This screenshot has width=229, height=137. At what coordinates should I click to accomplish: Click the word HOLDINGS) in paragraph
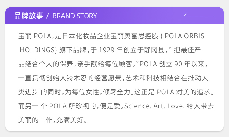(x=38, y=50)
